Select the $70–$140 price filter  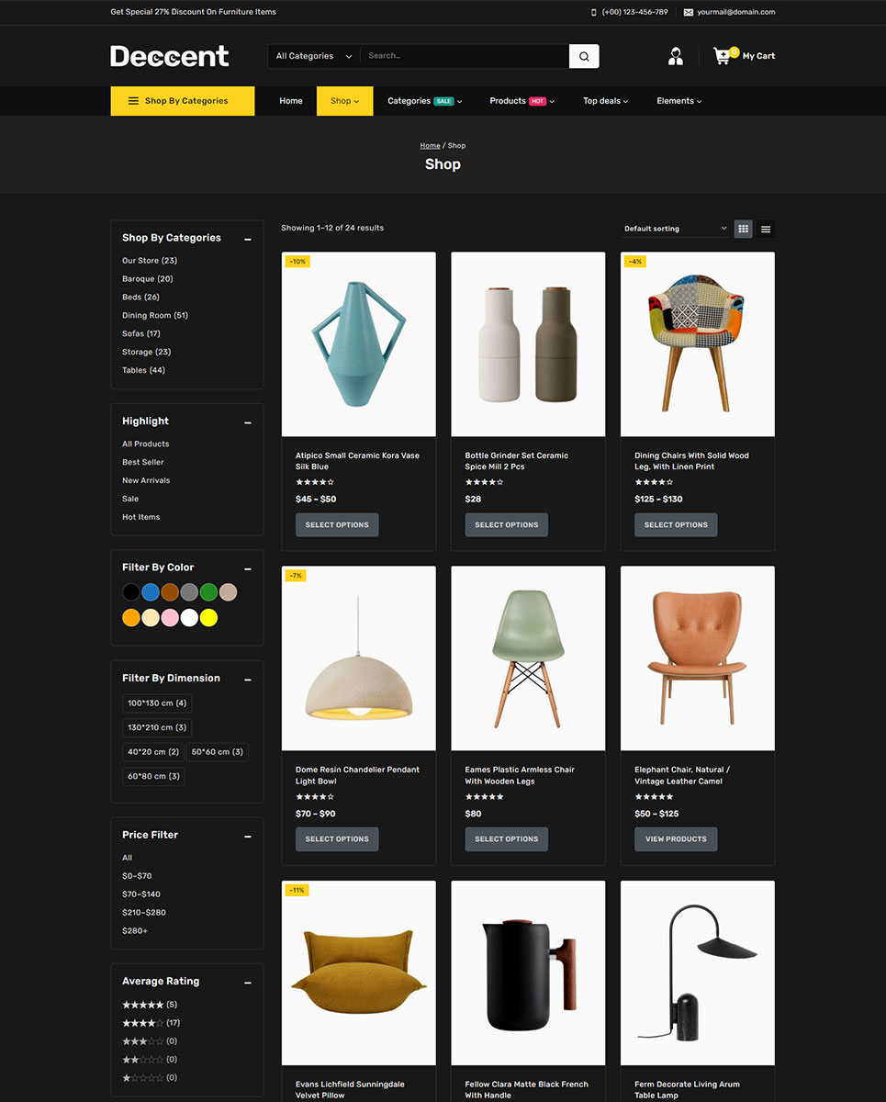[141, 894]
